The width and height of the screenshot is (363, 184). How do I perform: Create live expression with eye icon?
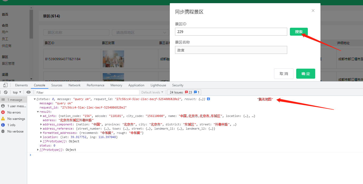29,92
